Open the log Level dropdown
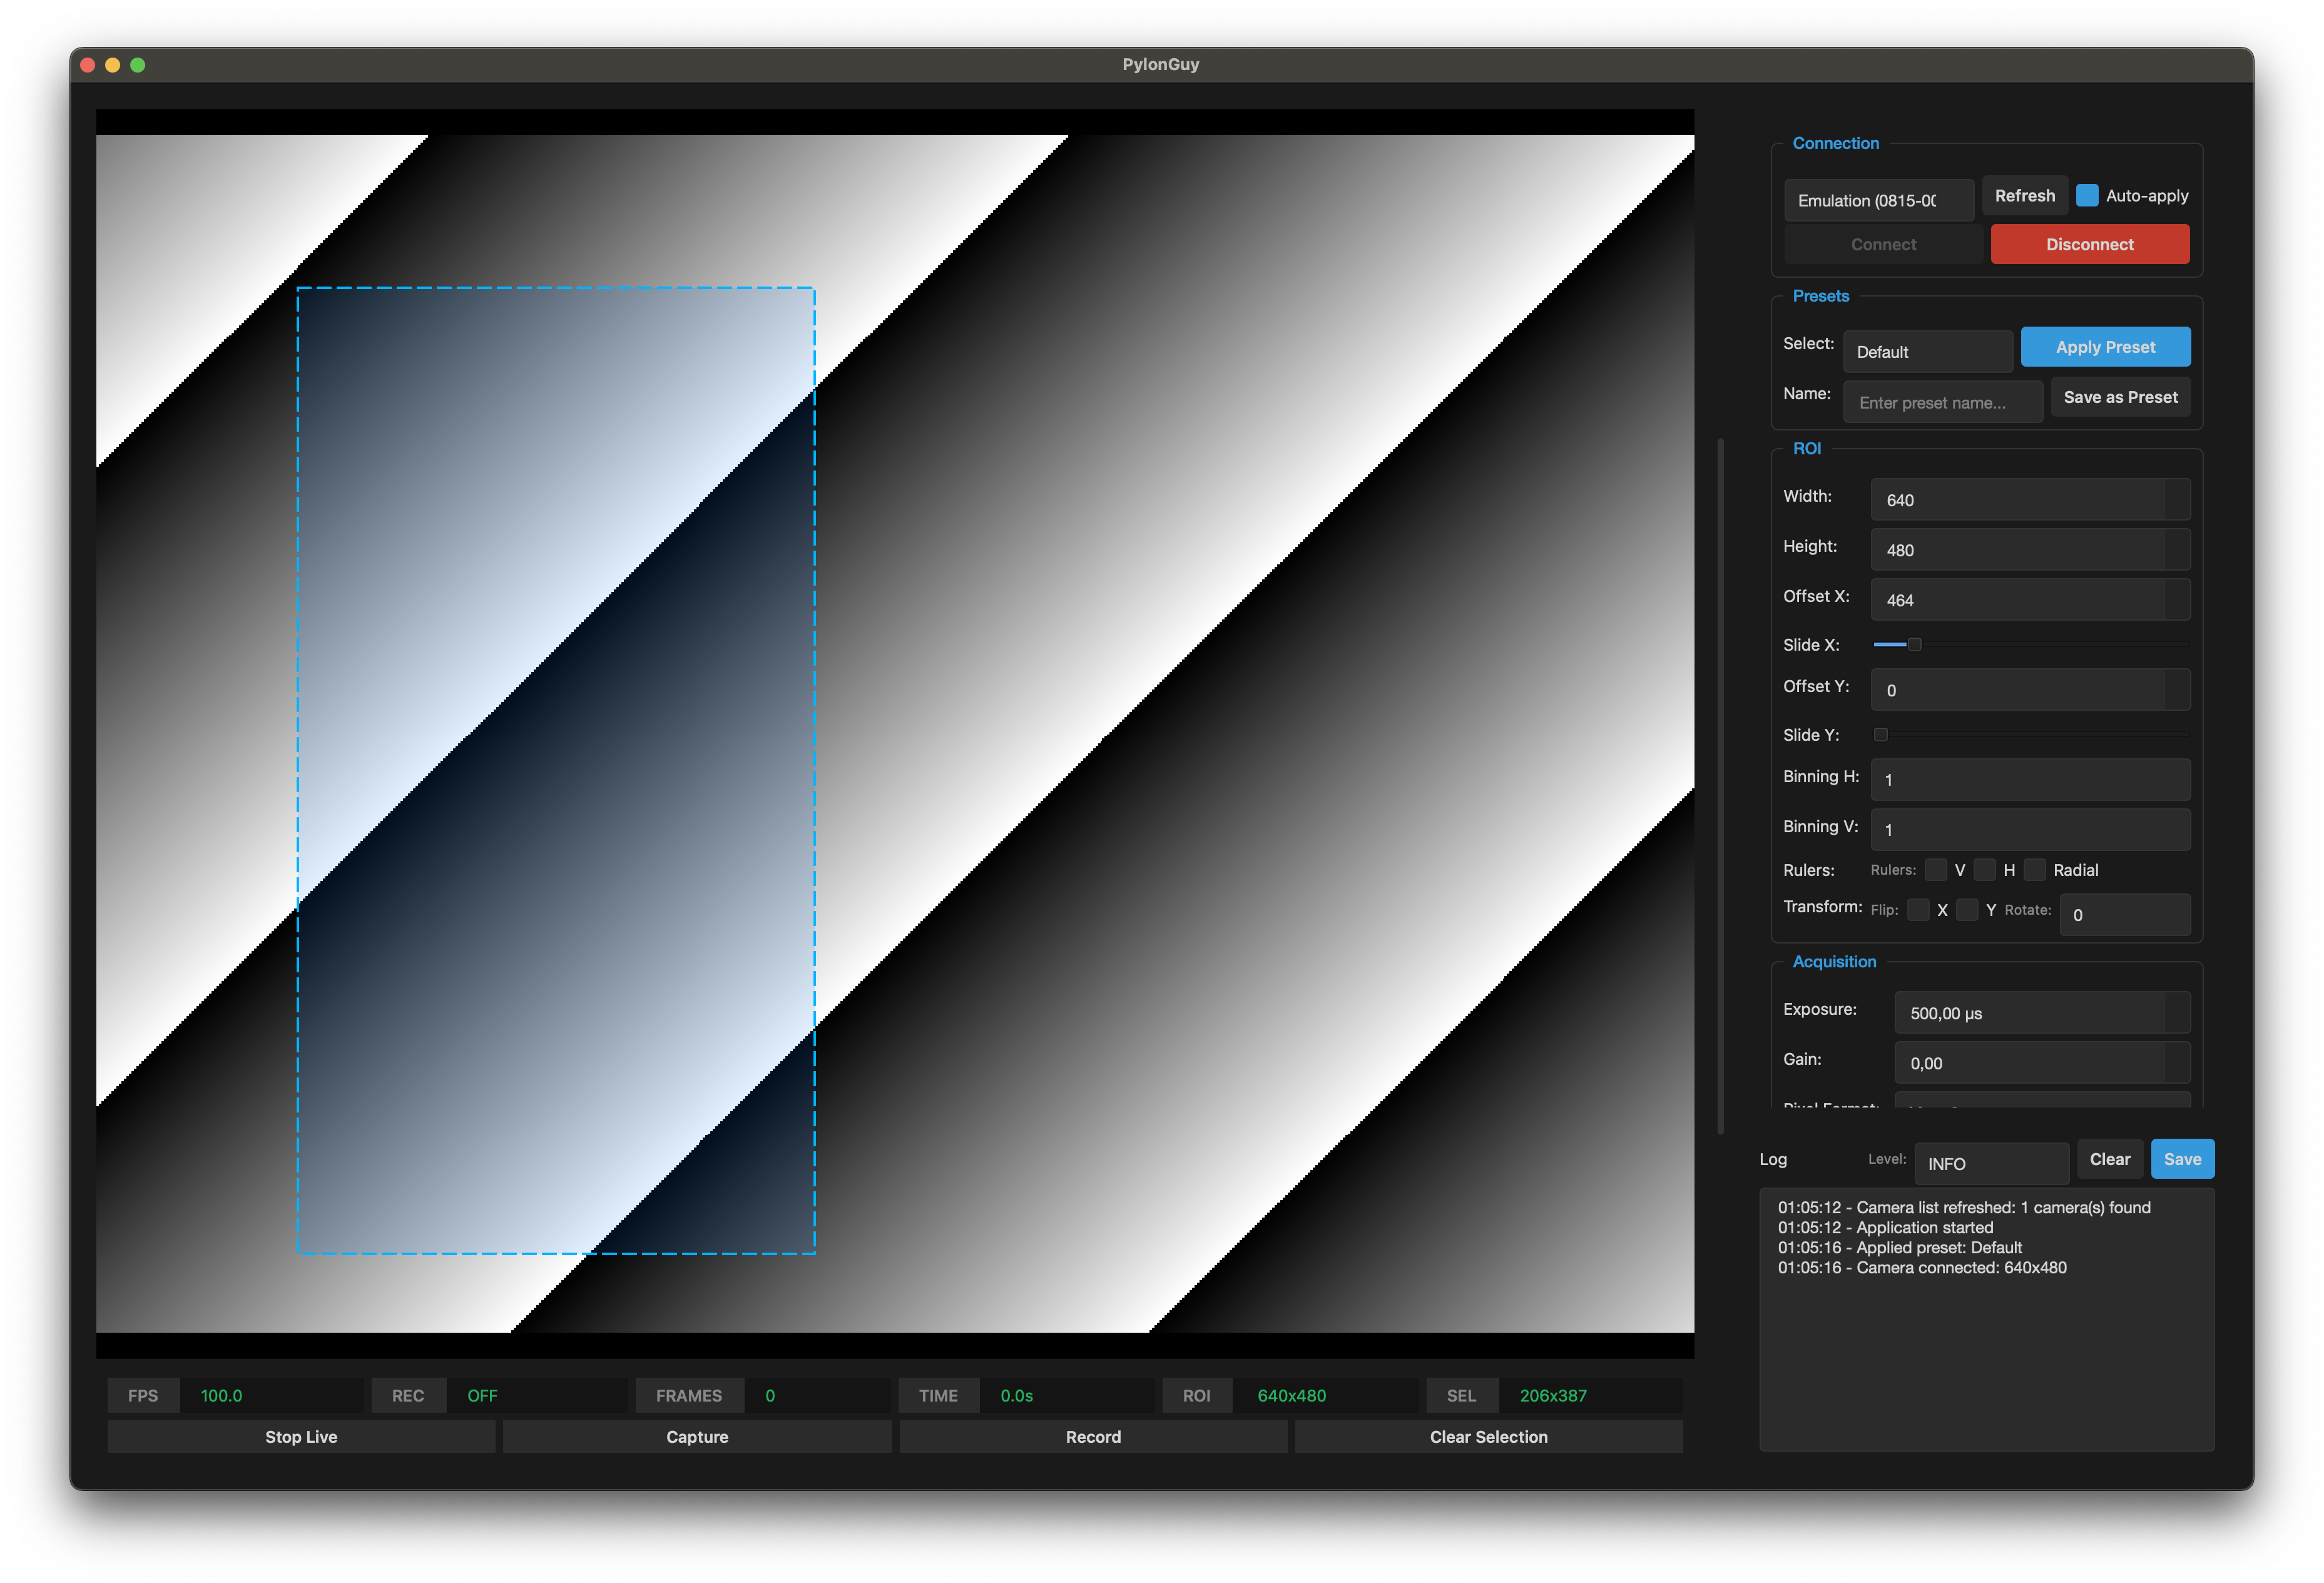Screen dimensions: 2324x1583 click(x=1990, y=1163)
